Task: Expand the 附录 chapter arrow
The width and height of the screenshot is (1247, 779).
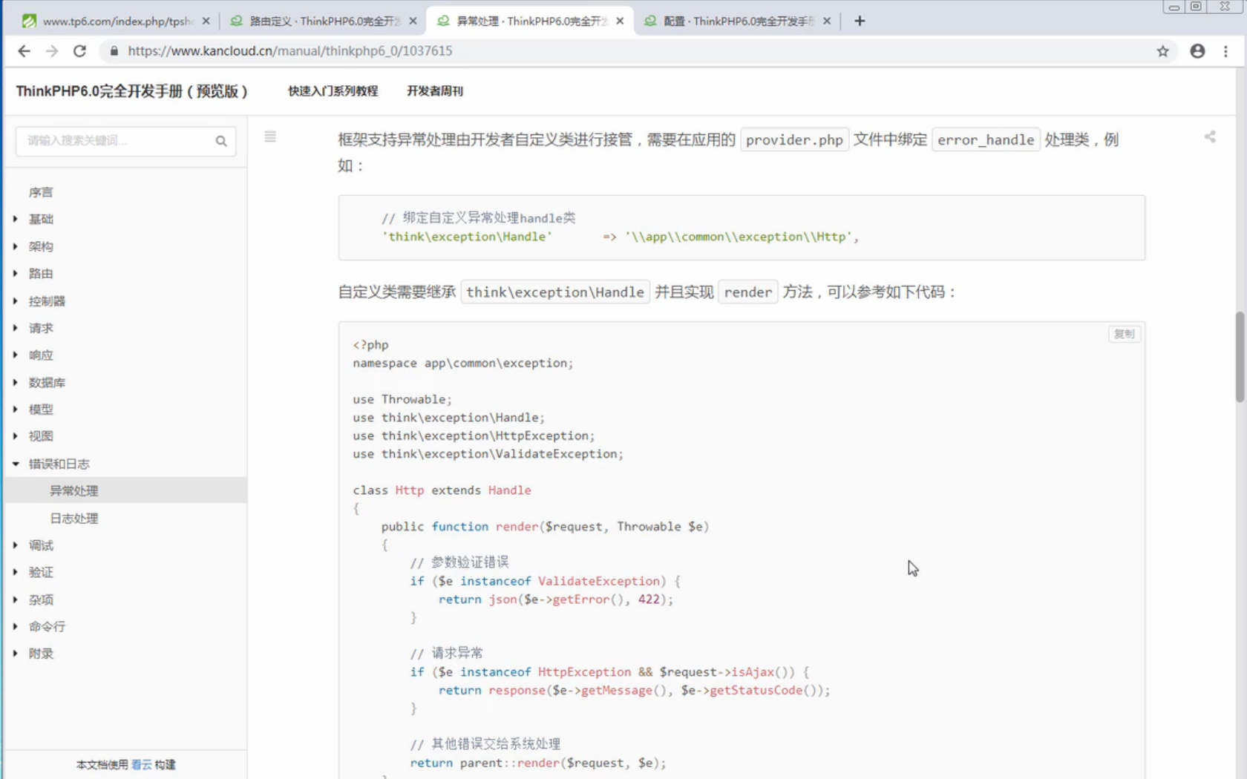Action: (x=16, y=654)
